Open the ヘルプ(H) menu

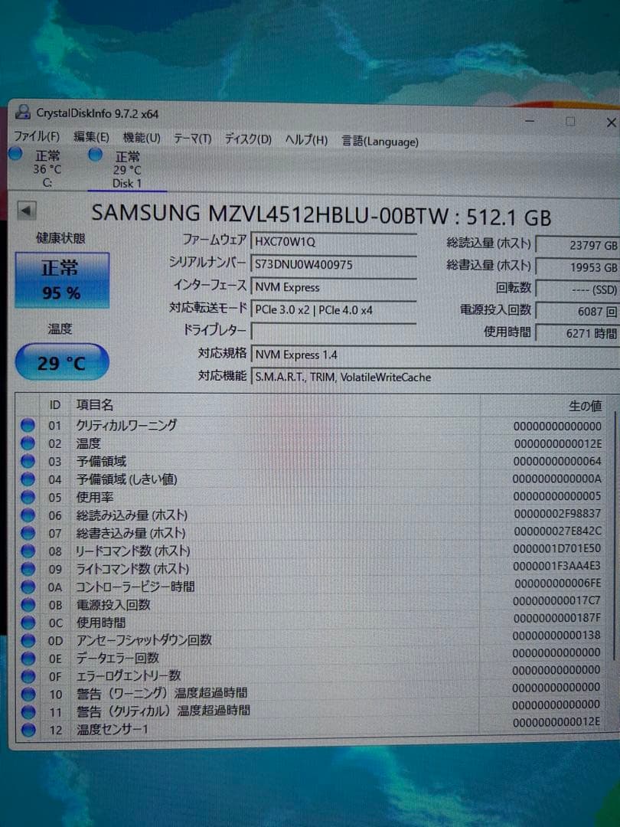click(306, 140)
